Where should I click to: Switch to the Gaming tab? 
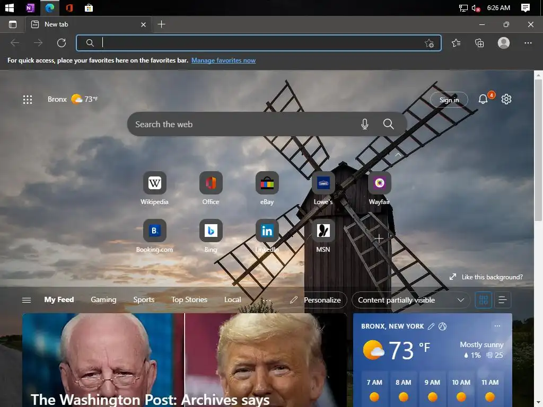(103, 300)
